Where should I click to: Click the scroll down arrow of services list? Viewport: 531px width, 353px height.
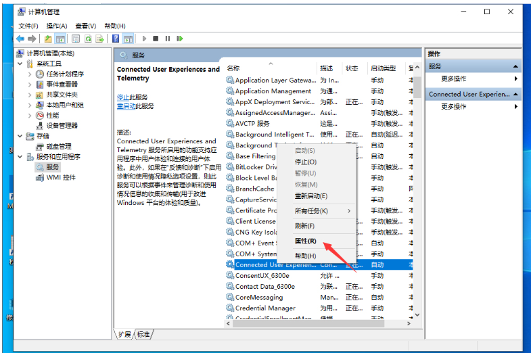pos(417,314)
